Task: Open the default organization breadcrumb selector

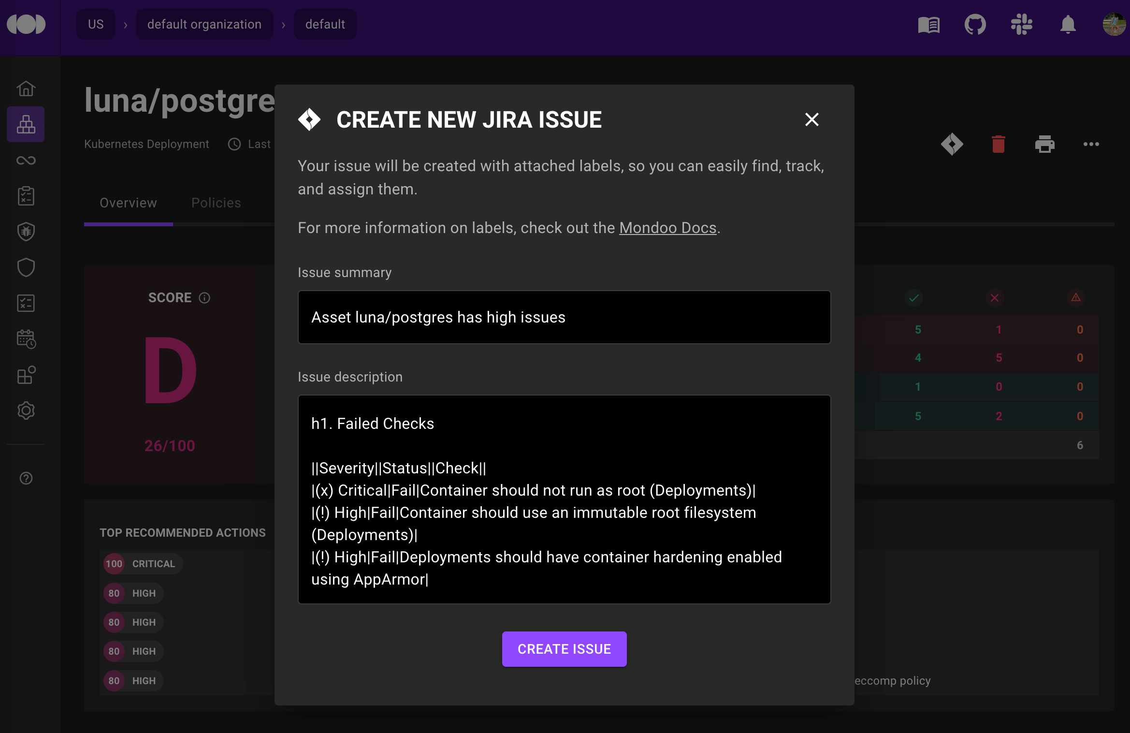Action: 204,24
